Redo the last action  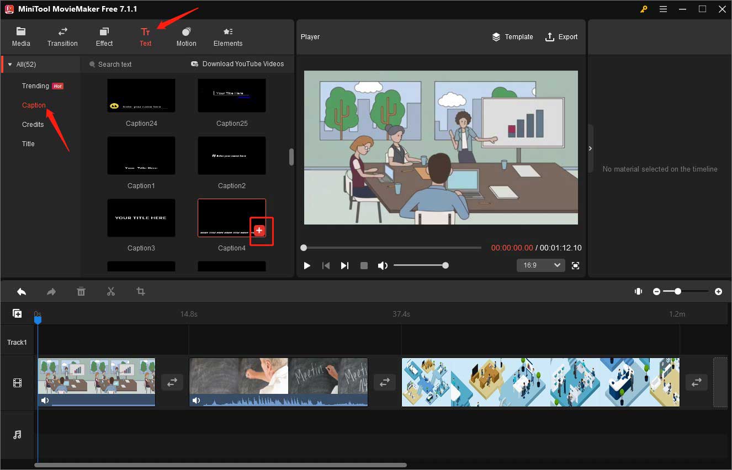pos(51,291)
